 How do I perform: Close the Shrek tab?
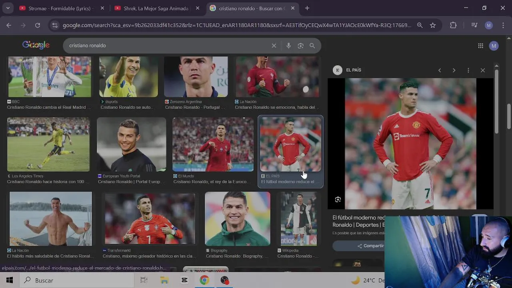click(x=198, y=8)
